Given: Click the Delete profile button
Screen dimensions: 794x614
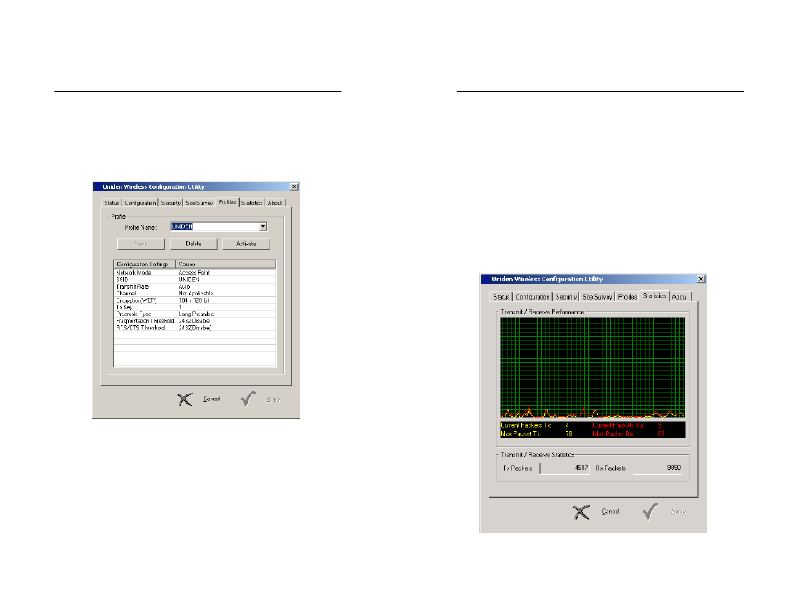Looking at the screenshot, I should click(194, 244).
